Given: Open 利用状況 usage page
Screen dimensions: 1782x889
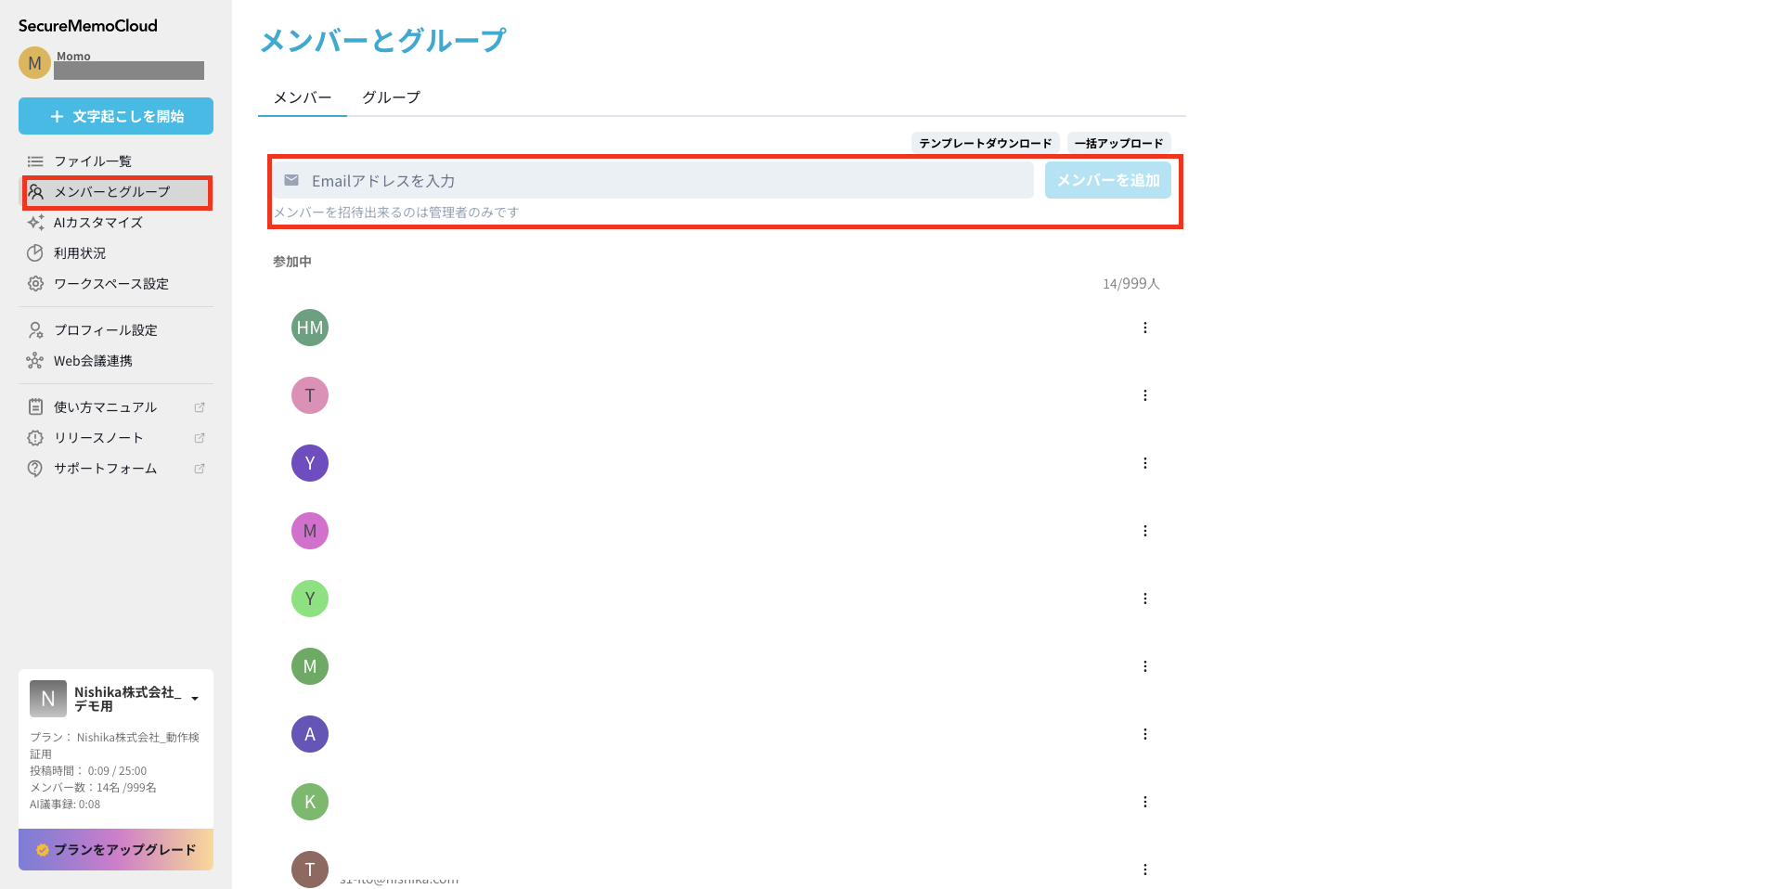Looking at the screenshot, I should coord(80,253).
